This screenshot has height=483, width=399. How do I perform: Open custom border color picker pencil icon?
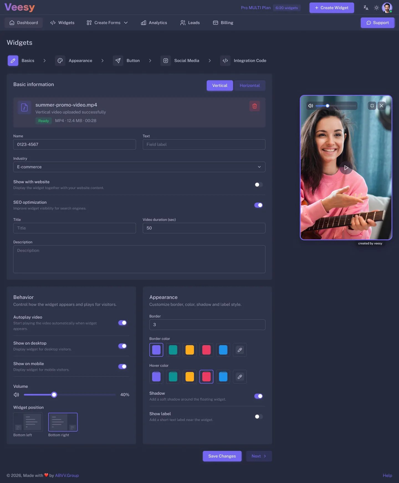point(240,350)
